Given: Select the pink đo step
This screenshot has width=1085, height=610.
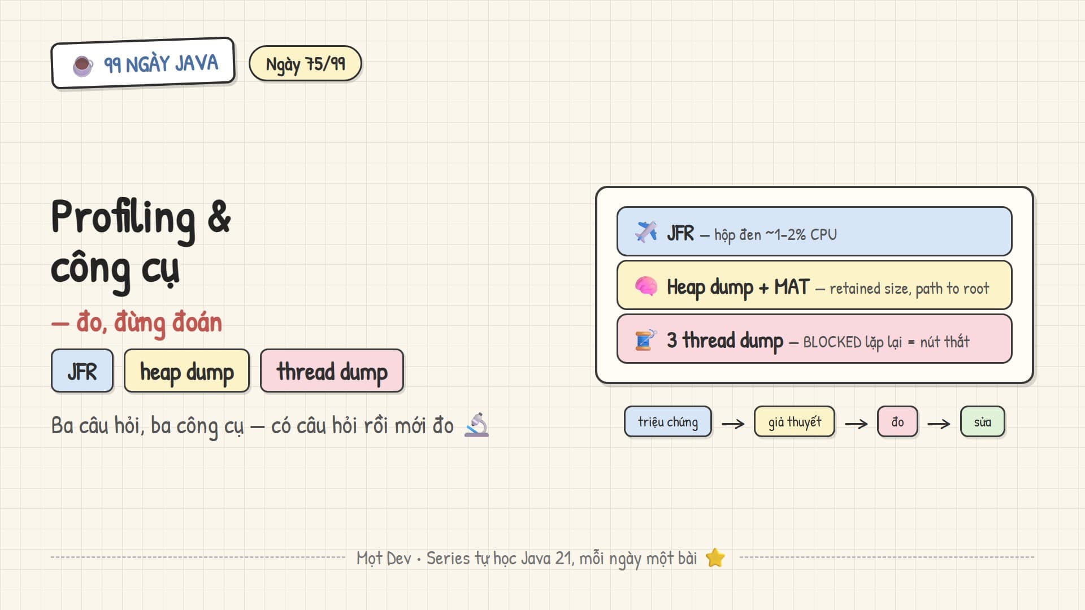Looking at the screenshot, I should pos(897,422).
